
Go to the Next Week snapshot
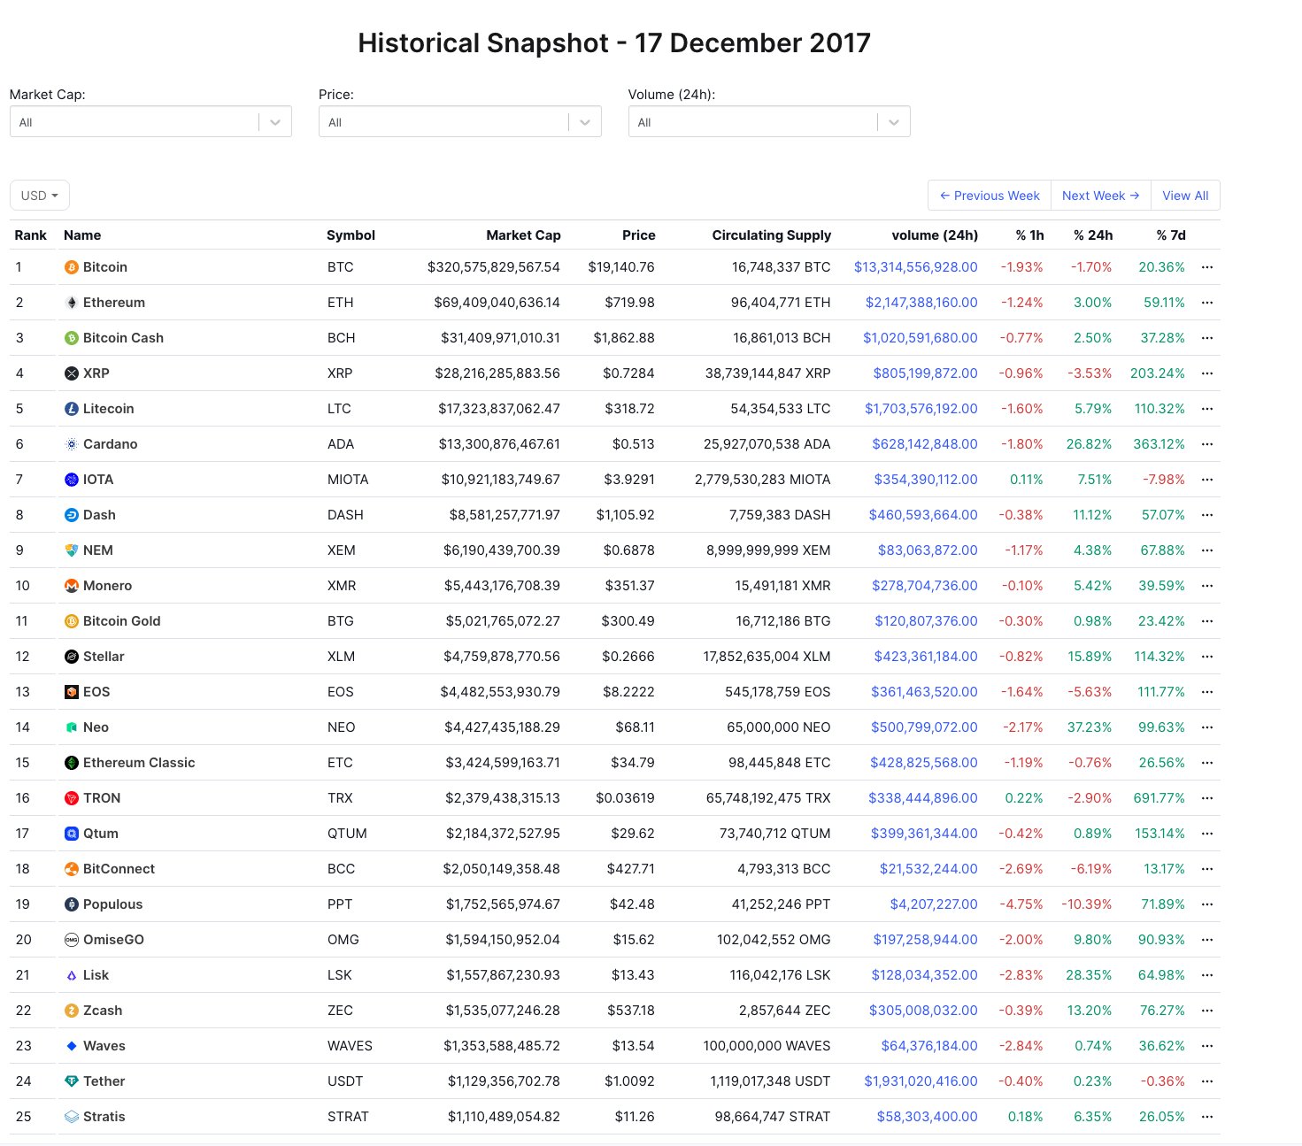[x=1101, y=196]
